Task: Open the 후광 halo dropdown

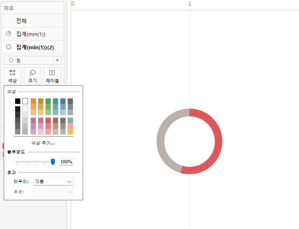Action: (53, 192)
